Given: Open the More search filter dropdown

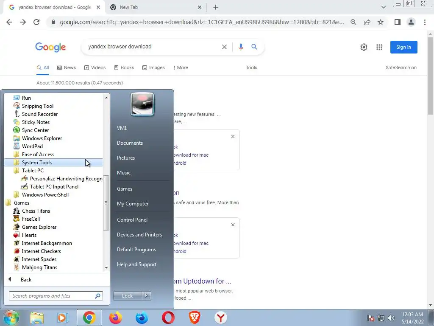Looking at the screenshot, I should (x=181, y=67).
